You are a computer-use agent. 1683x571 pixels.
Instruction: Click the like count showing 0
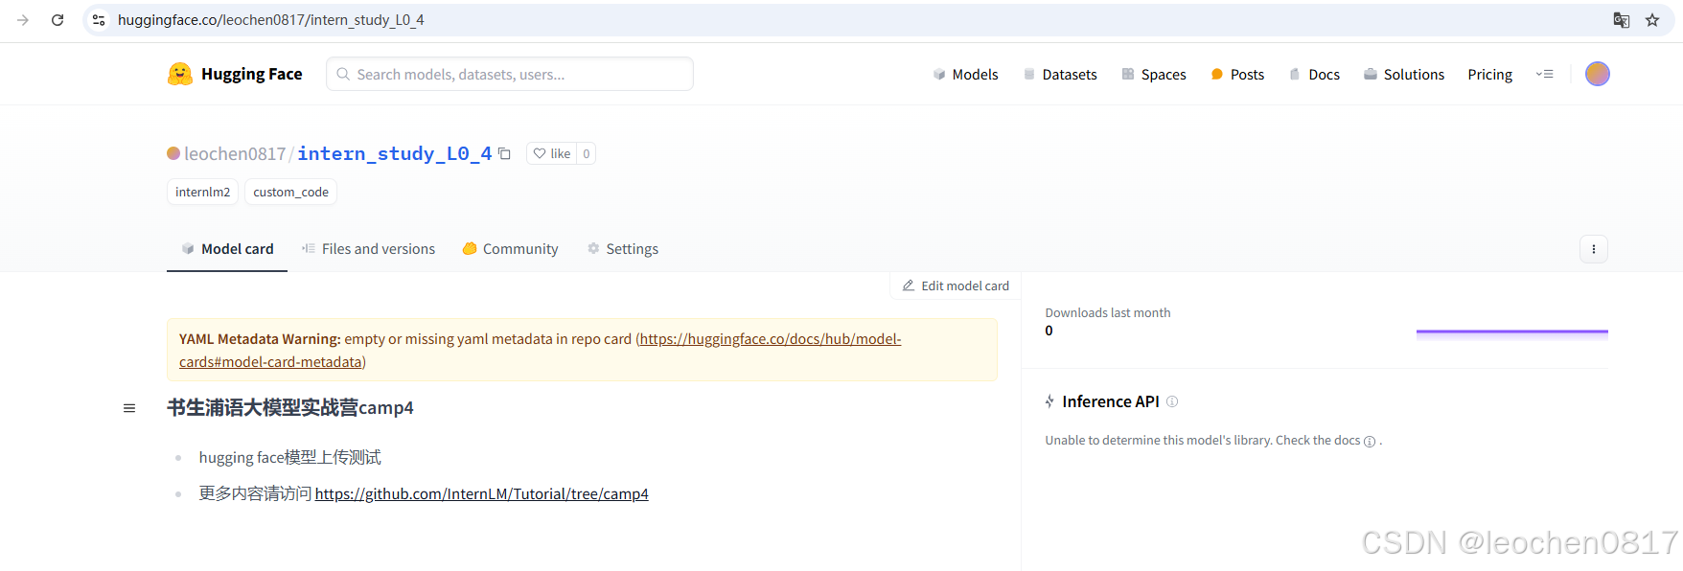(x=587, y=153)
